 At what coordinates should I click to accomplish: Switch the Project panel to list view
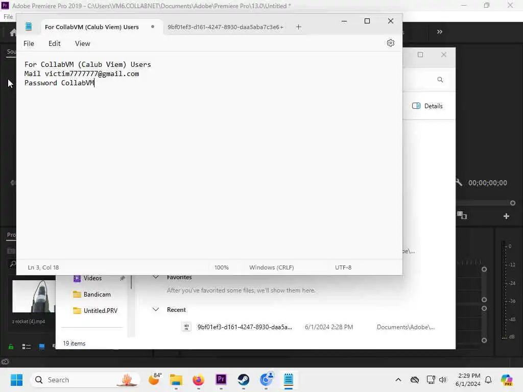pos(27,347)
